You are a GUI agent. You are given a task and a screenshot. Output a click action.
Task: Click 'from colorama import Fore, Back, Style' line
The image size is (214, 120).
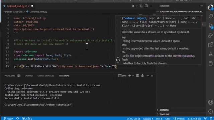(42, 55)
